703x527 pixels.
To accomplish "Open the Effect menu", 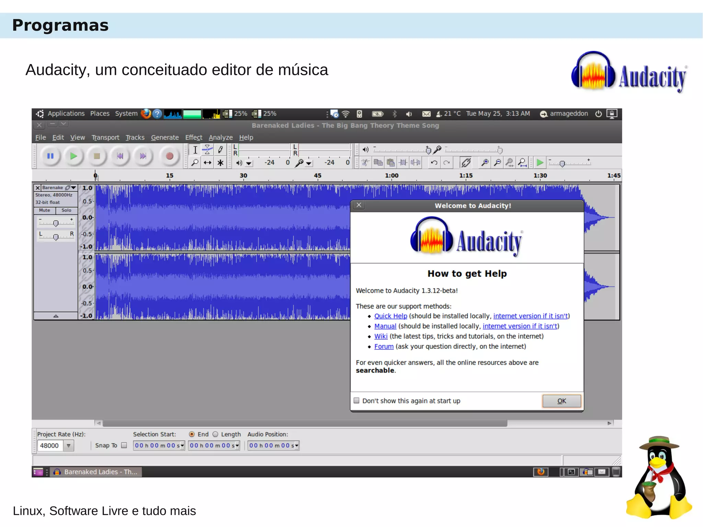I will pos(194,137).
